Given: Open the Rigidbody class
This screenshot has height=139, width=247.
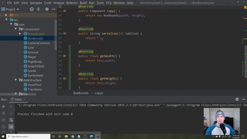Looking at the screenshot, I should click(35, 61).
